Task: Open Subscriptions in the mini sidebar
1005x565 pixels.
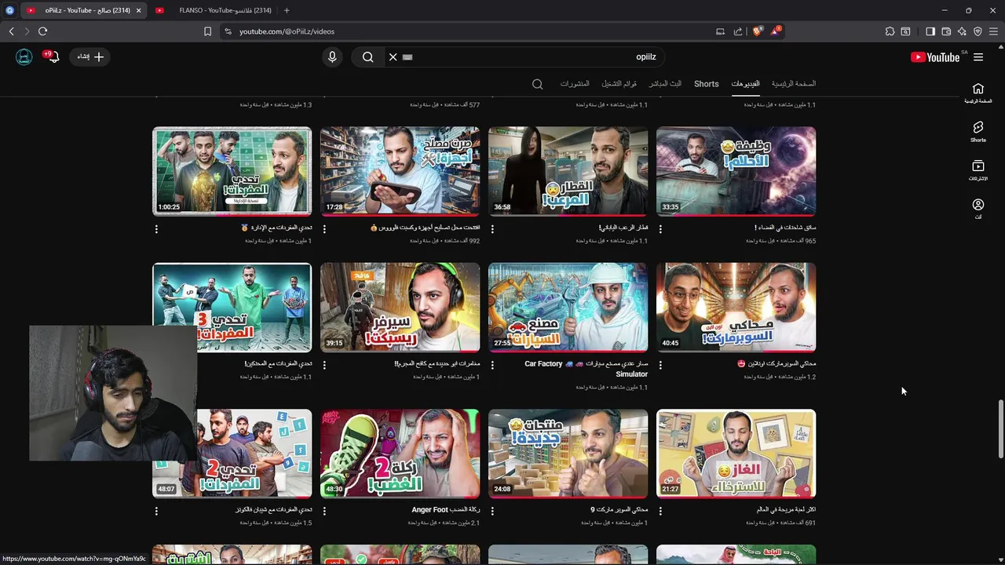Action: pyautogui.click(x=978, y=170)
